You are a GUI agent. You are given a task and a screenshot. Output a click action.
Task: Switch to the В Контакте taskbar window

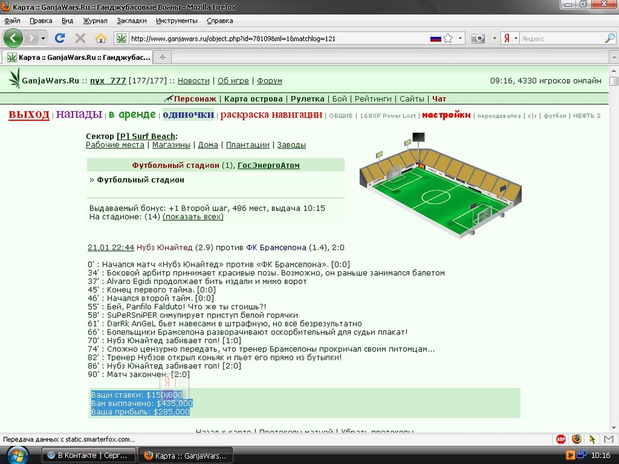tap(89, 455)
